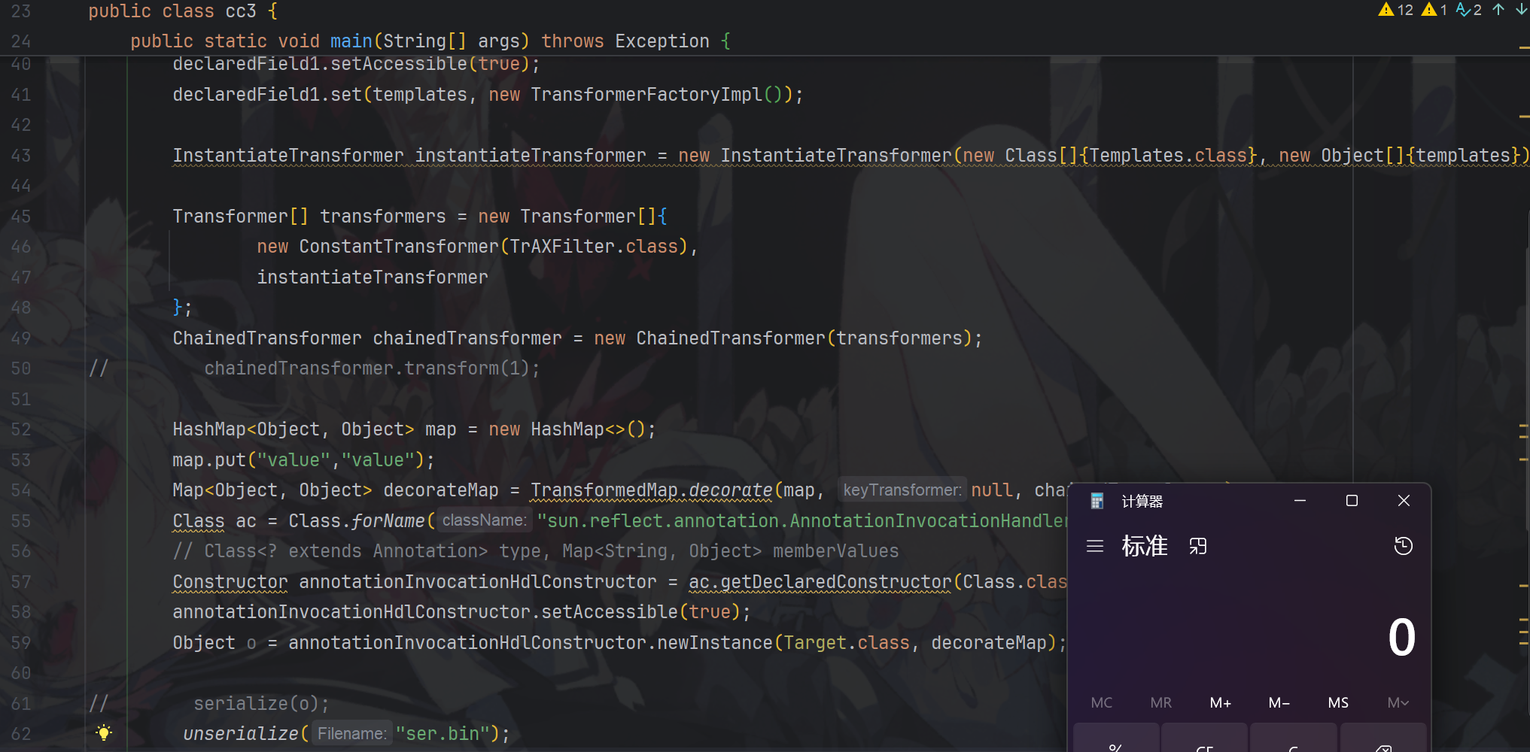Click the lightbulb intention icon beside unserialize line
The width and height of the screenshot is (1530, 752).
click(x=103, y=732)
